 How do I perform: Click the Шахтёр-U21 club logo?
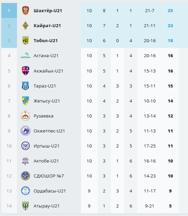click(x=26, y=11)
